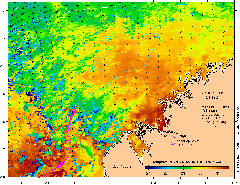The width and height of the screenshot is (240, 185).
Task: Click the longitude axis label '123'
Action: (x=127, y=183)
